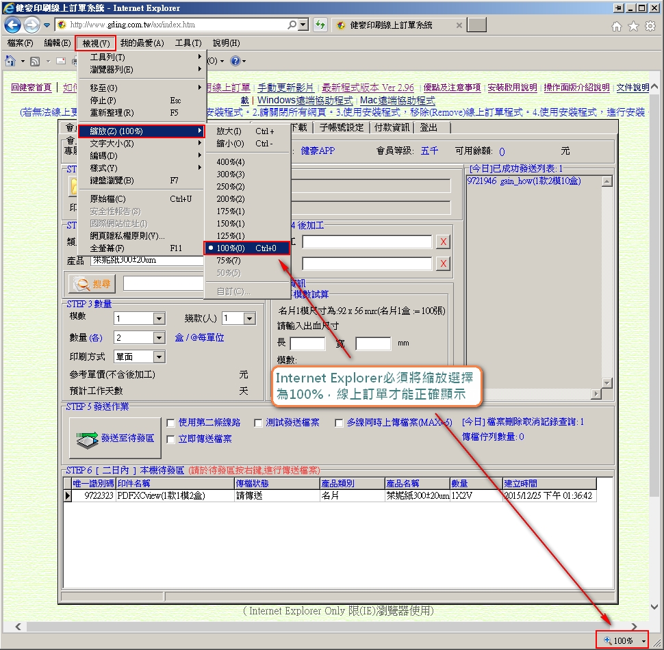664x650 pixels.
Task: Open 我的最愛(A) menu
Action: (142, 43)
